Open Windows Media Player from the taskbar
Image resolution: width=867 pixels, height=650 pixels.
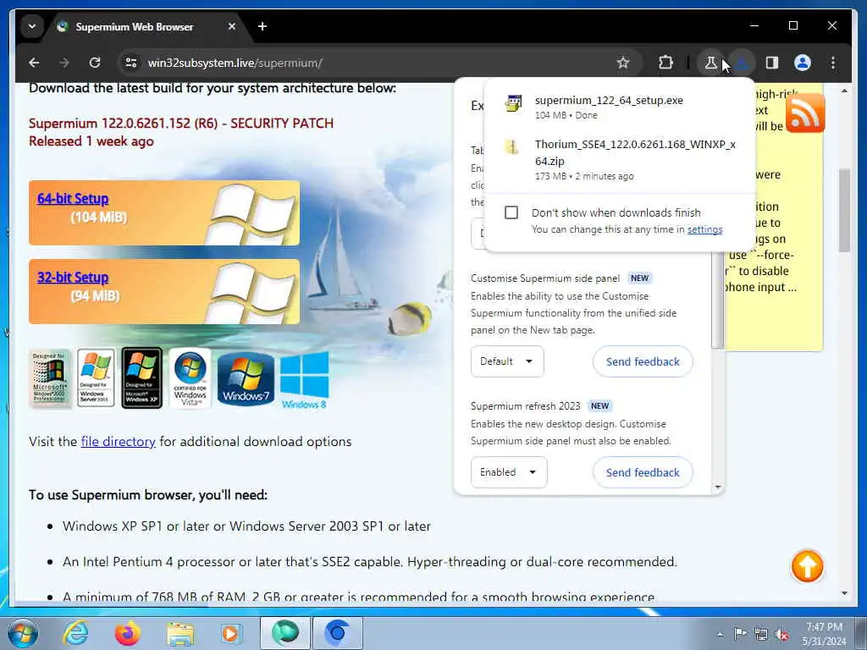pos(231,633)
